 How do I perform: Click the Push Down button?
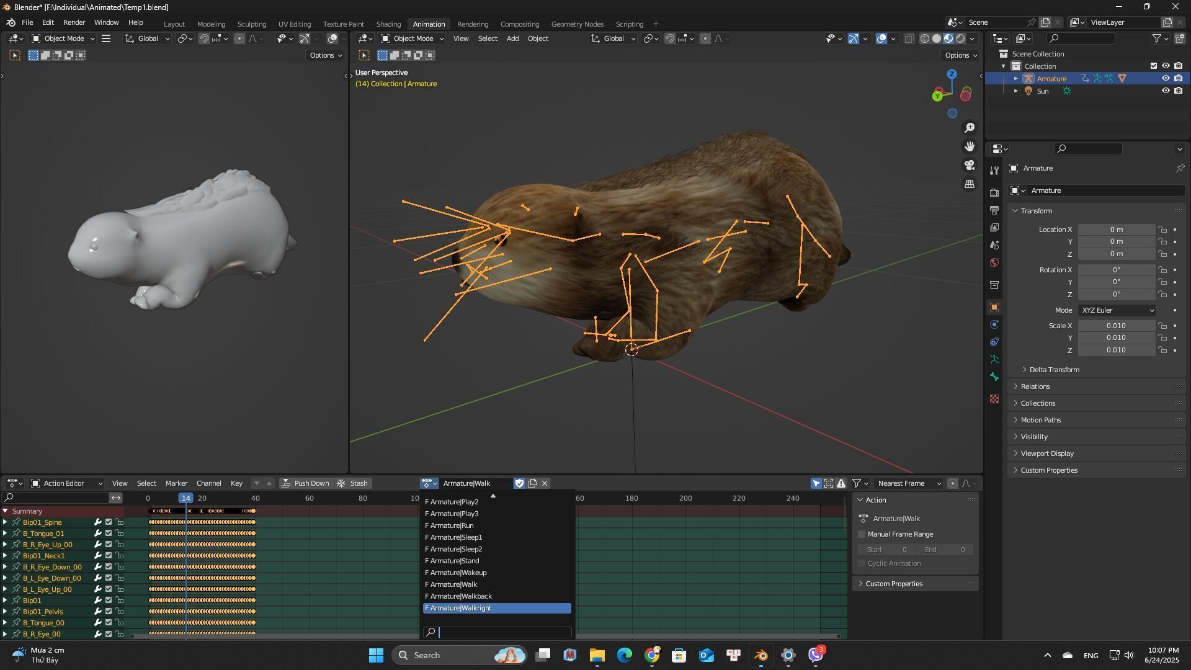click(x=305, y=483)
